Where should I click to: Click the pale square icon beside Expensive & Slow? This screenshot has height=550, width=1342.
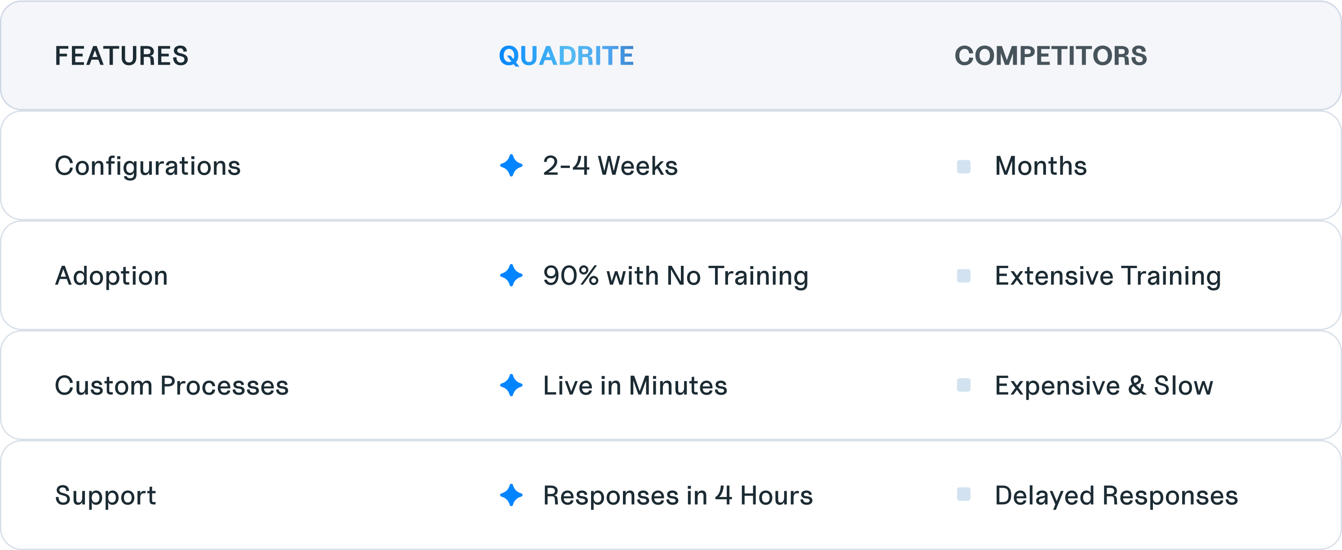click(x=964, y=385)
